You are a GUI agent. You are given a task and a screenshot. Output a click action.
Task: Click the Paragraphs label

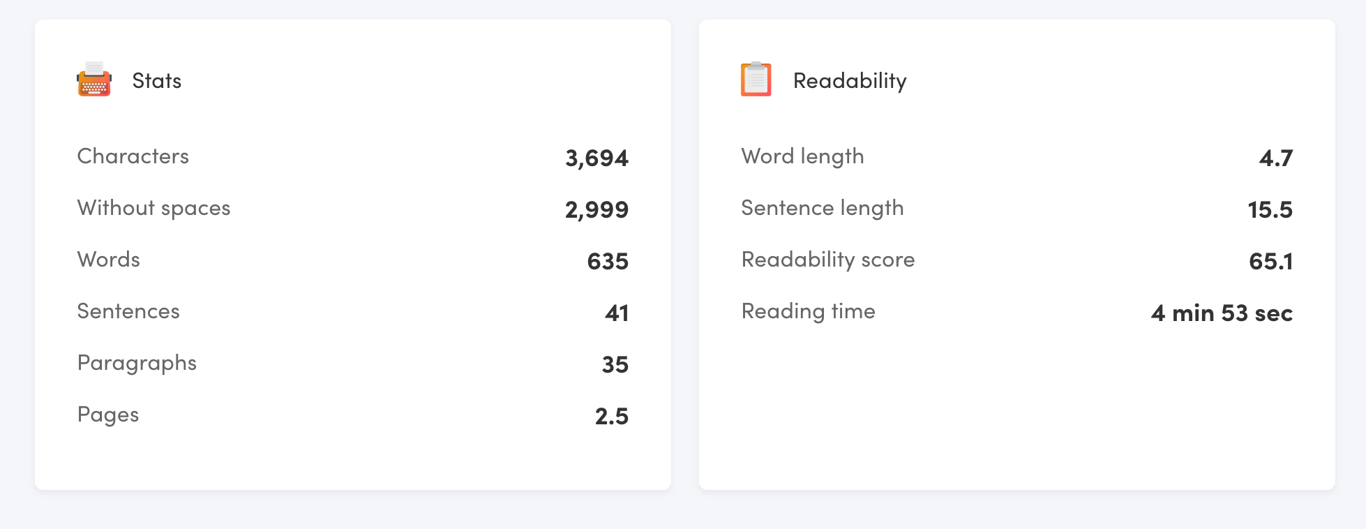[x=137, y=364]
